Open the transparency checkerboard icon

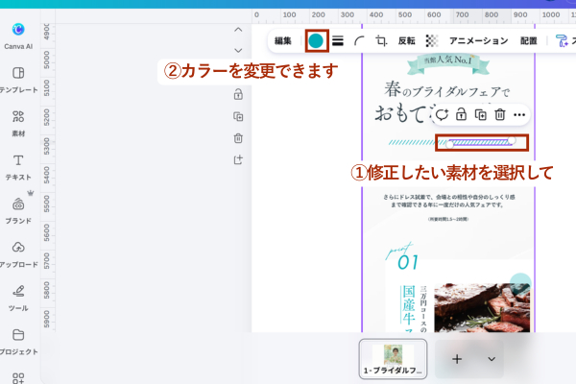tap(432, 40)
